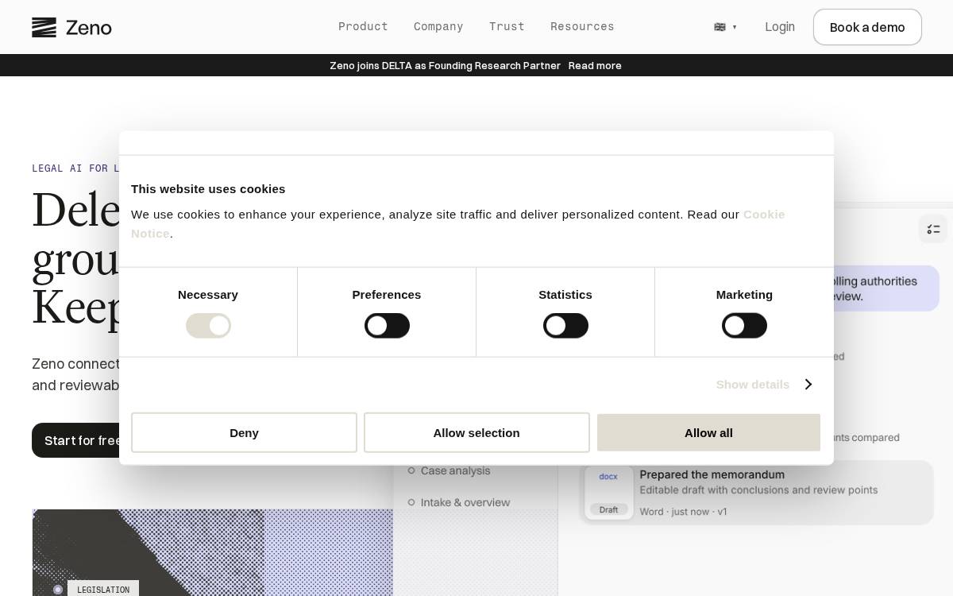
Task: Click the Prepared the memorandum title
Action: (x=712, y=474)
